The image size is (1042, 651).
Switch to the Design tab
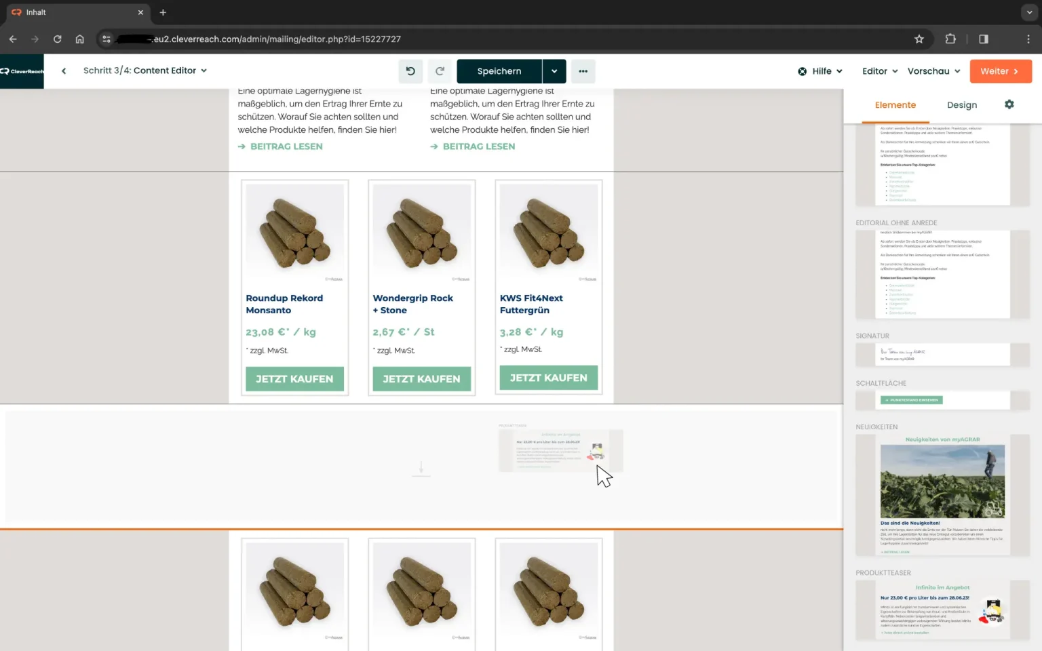pyautogui.click(x=962, y=105)
